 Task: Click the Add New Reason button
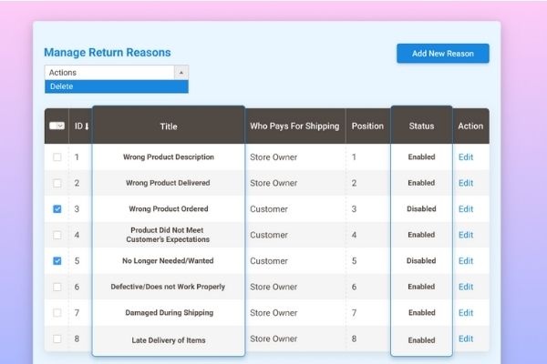[x=442, y=54]
